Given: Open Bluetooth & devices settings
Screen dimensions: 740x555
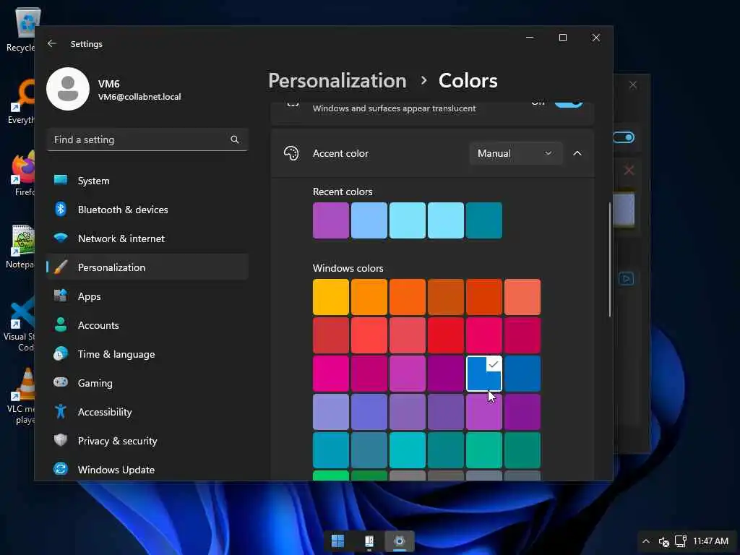Looking at the screenshot, I should coord(147,209).
